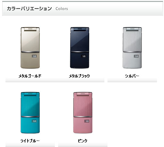Click the sub-display on the pink phone
The image size is (164, 147).
point(87,121)
